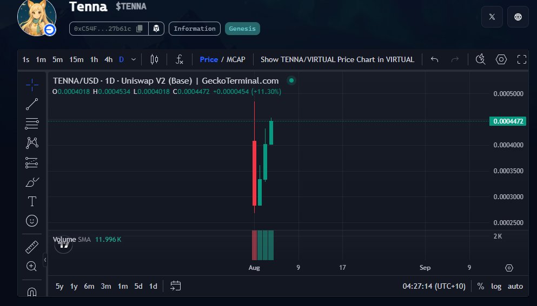Show TENNA/VIRTUAL price chart in VIRTUAL
This screenshot has width=537, height=306.
point(337,59)
